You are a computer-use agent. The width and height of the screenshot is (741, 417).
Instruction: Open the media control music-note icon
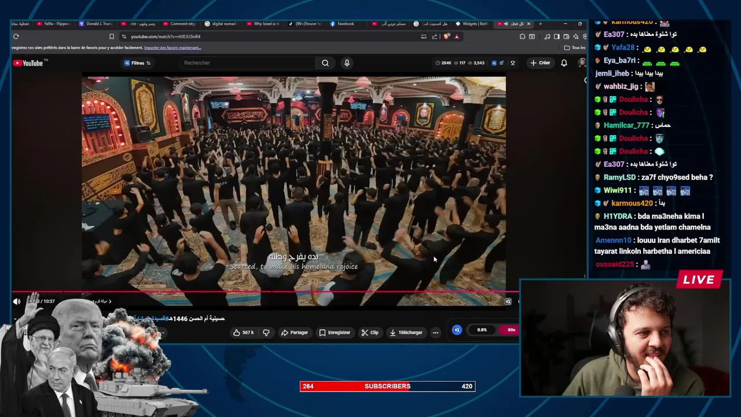[548, 36]
